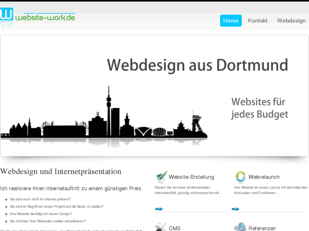
Task: Click the Webrelaunch refresh arrows icon
Action: (x=241, y=177)
